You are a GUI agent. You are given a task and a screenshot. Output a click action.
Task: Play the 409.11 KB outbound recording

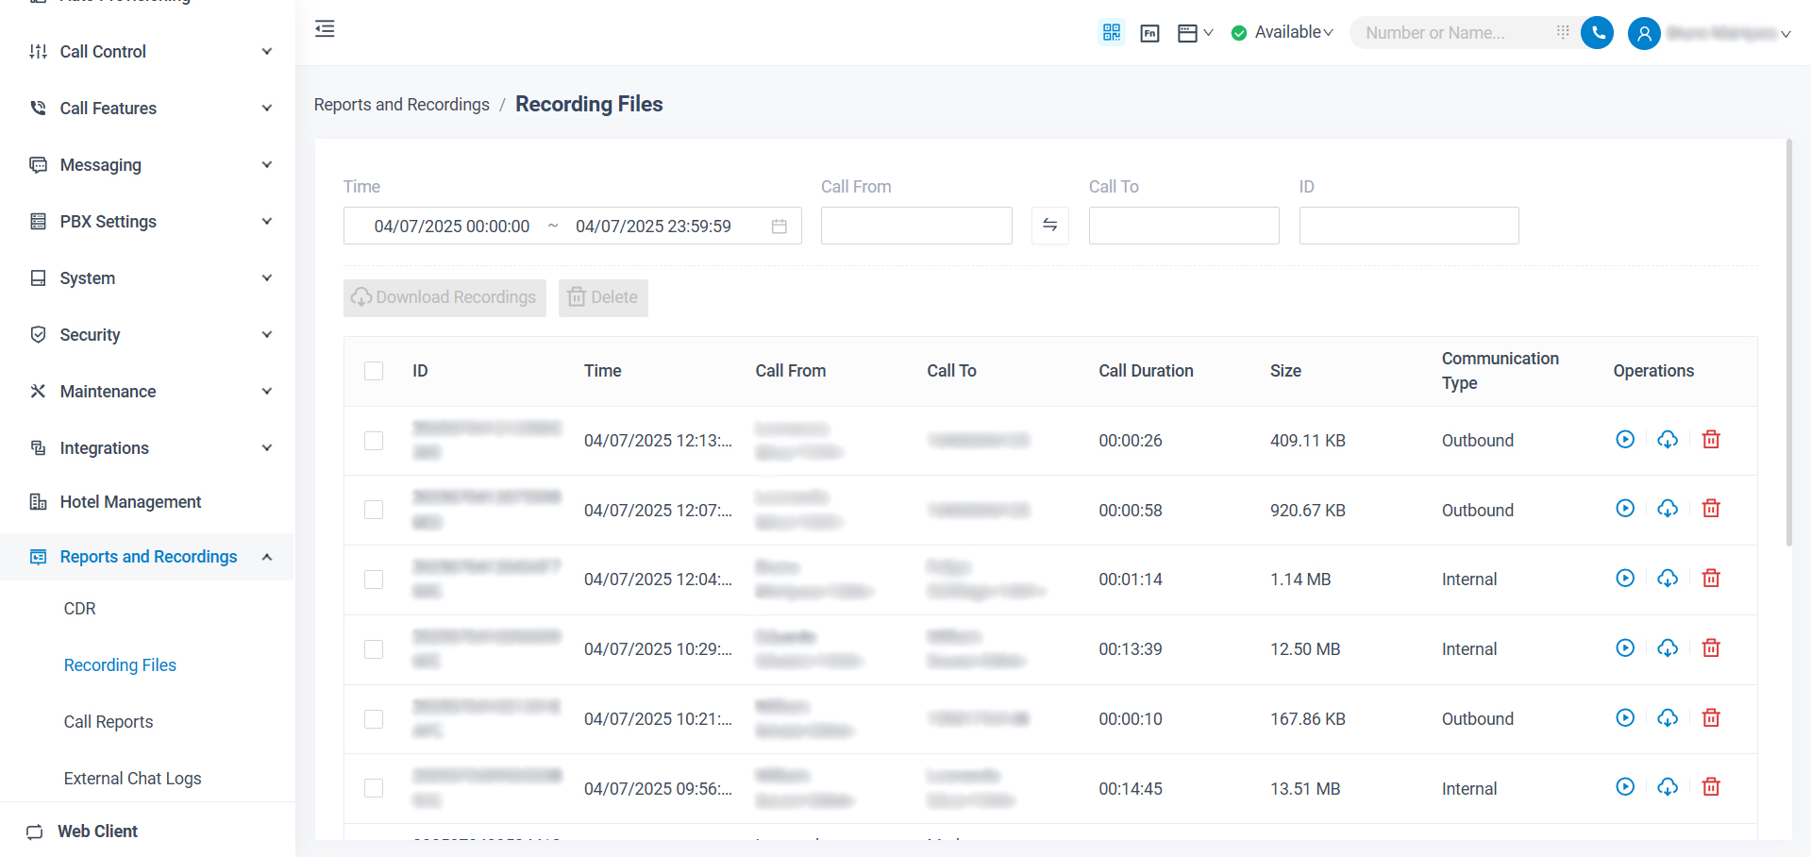[x=1624, y=440]
